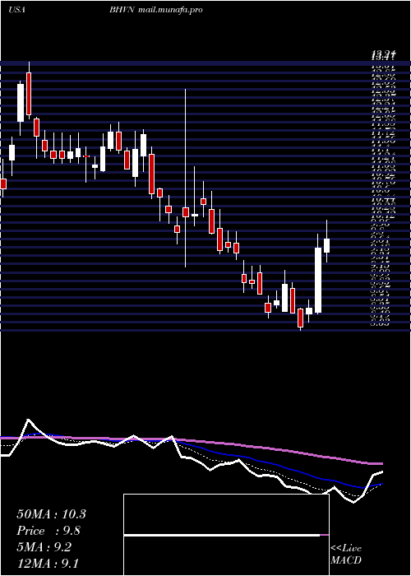Click the 12MA : 9.1 readout

(x=48, y=563)
